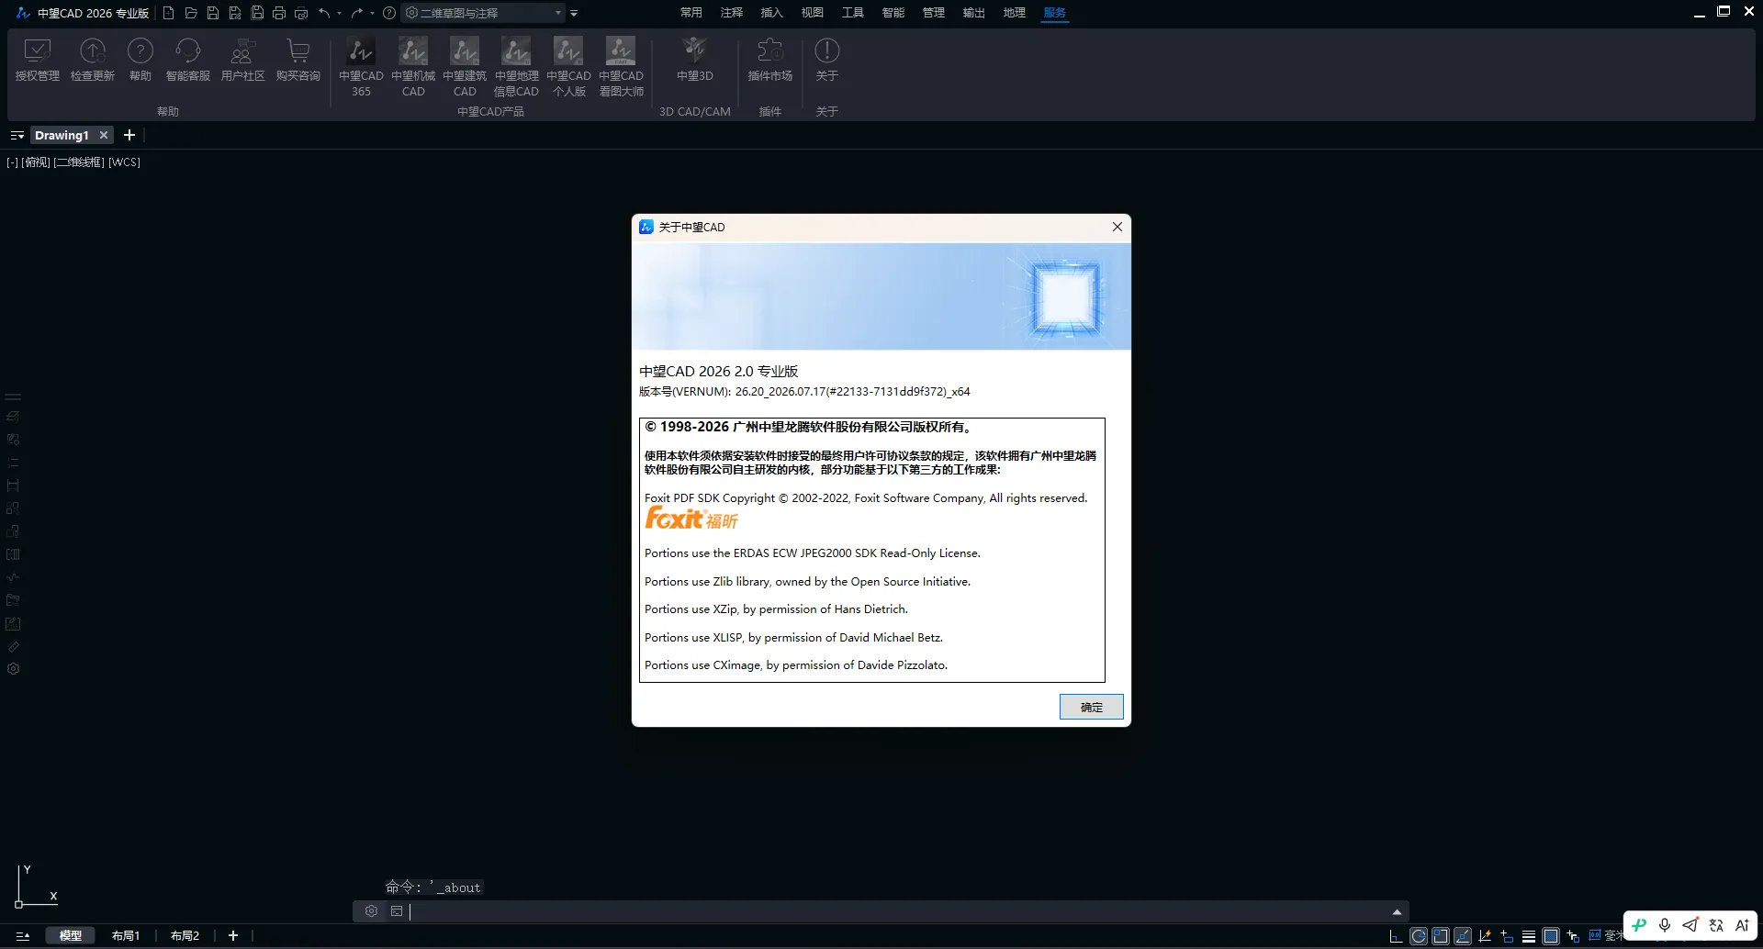Image resolution: width=1763 pixels, height=949 pixels.
Task: Expand the undo history dropdown arrow
Action: tap(339, 13)
